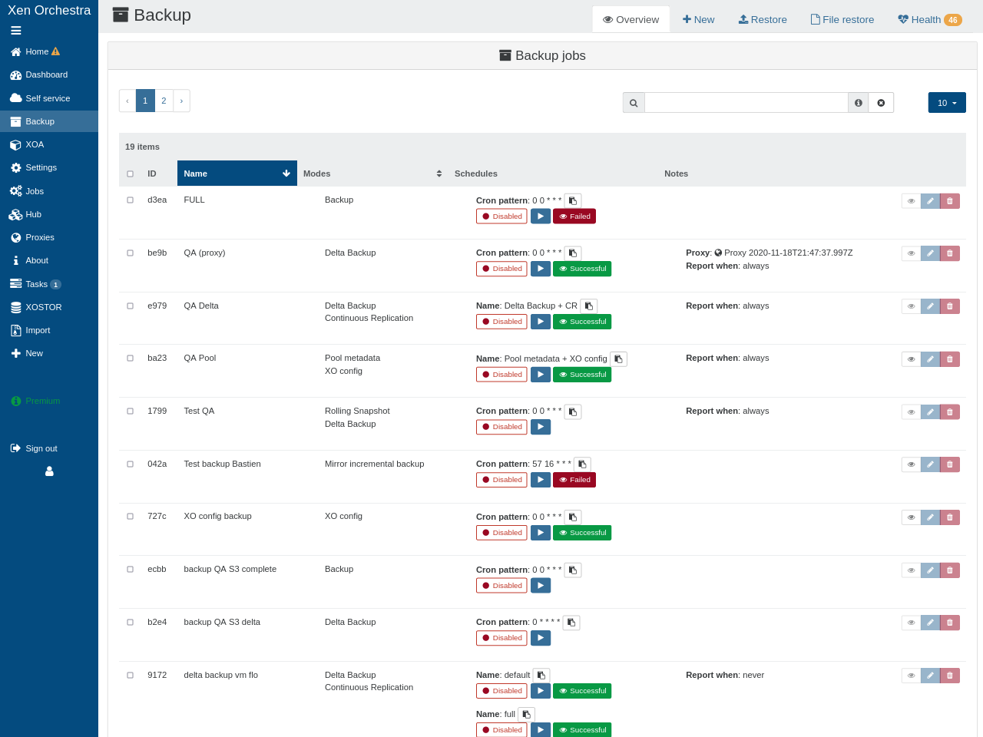Delete the QA (proxy) backup job
The height and width of the screenshot is (737, 983).
pyautogui.click(x=950, y=253)
